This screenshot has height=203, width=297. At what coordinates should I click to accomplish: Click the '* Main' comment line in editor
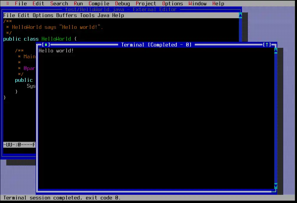[x=27, y=56]
